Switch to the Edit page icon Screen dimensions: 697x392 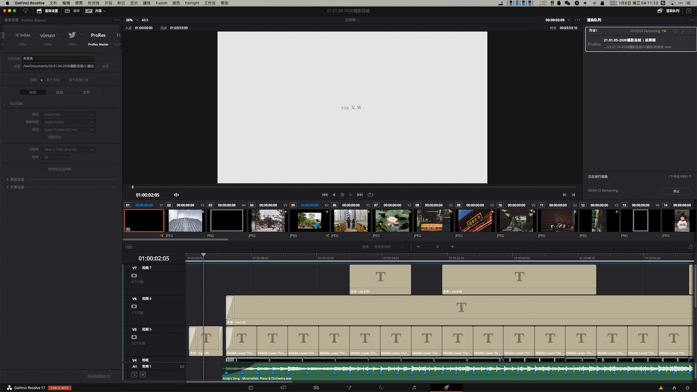coord(316,387)
